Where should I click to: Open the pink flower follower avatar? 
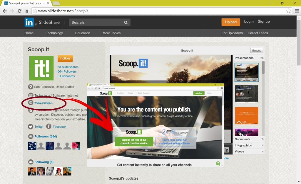click(76, 146)
